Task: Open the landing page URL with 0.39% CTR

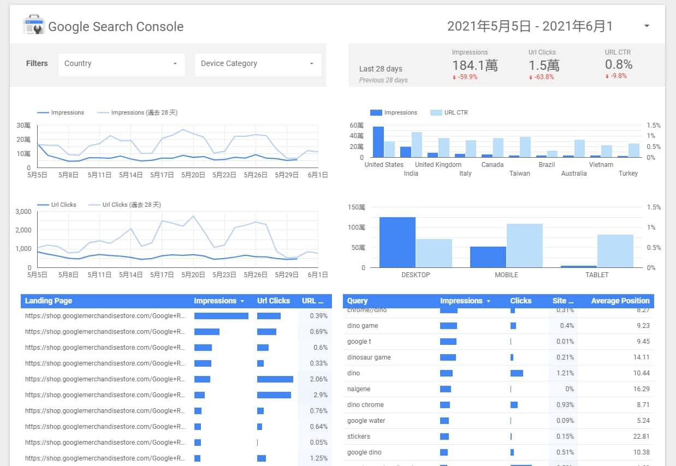Action: [x=105, y=316]
